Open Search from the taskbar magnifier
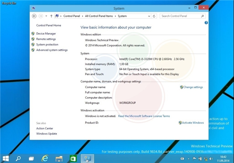Screen dimensions: 234x163 (18, 158)
